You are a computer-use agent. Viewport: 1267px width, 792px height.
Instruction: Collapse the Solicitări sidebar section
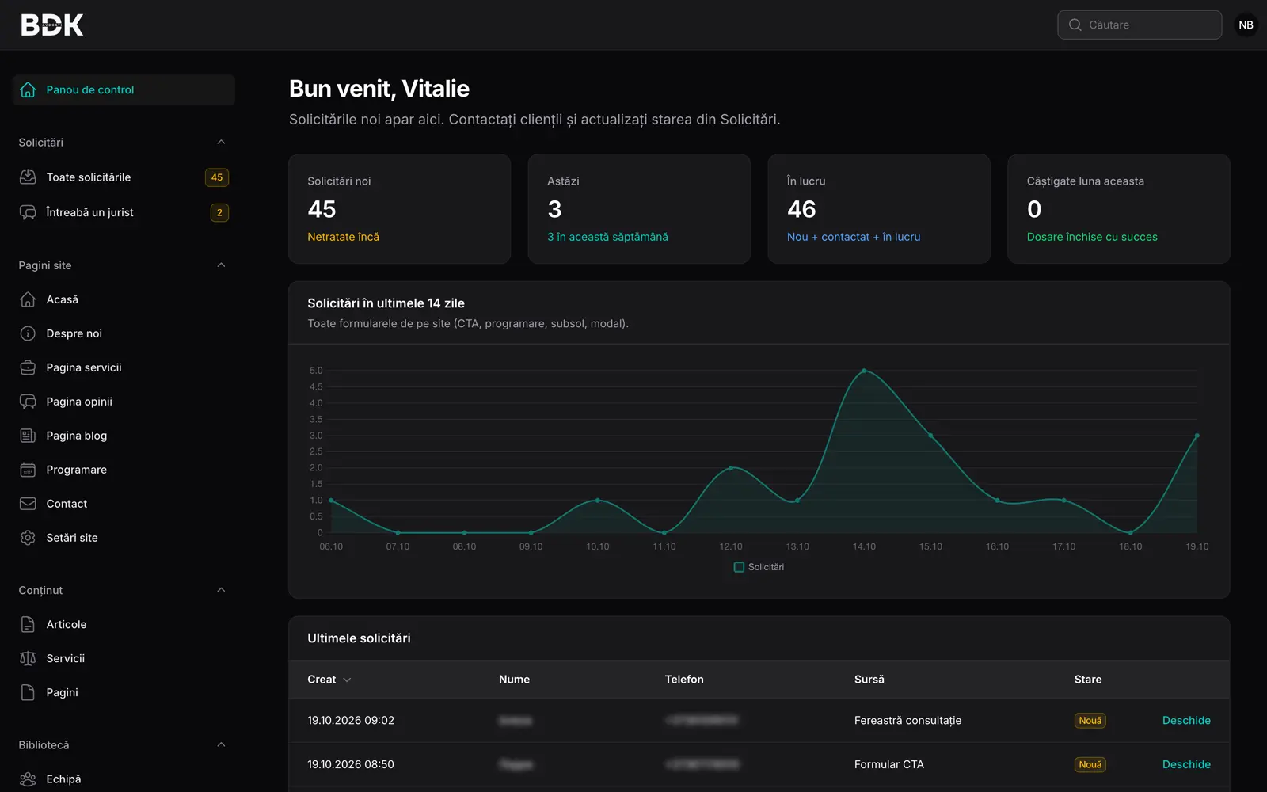click(x=221, y=143)
